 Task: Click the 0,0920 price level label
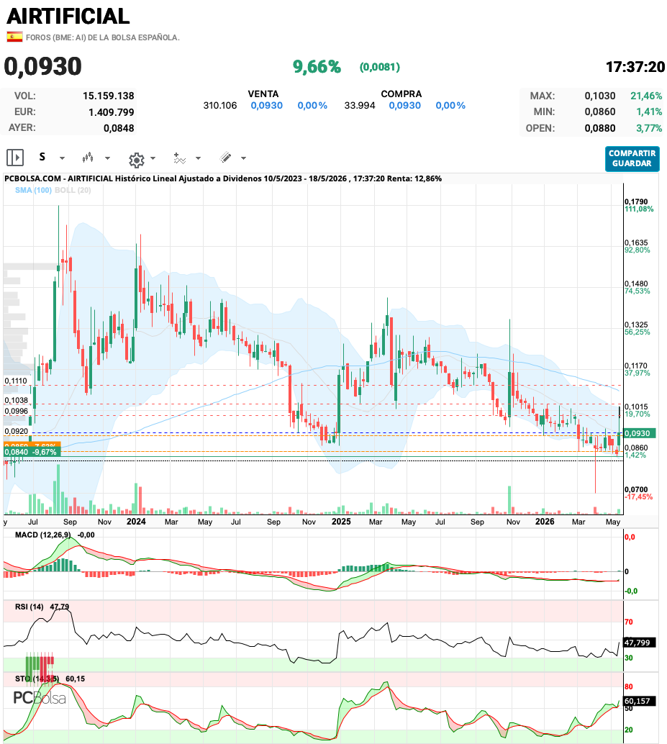[16, 432]
